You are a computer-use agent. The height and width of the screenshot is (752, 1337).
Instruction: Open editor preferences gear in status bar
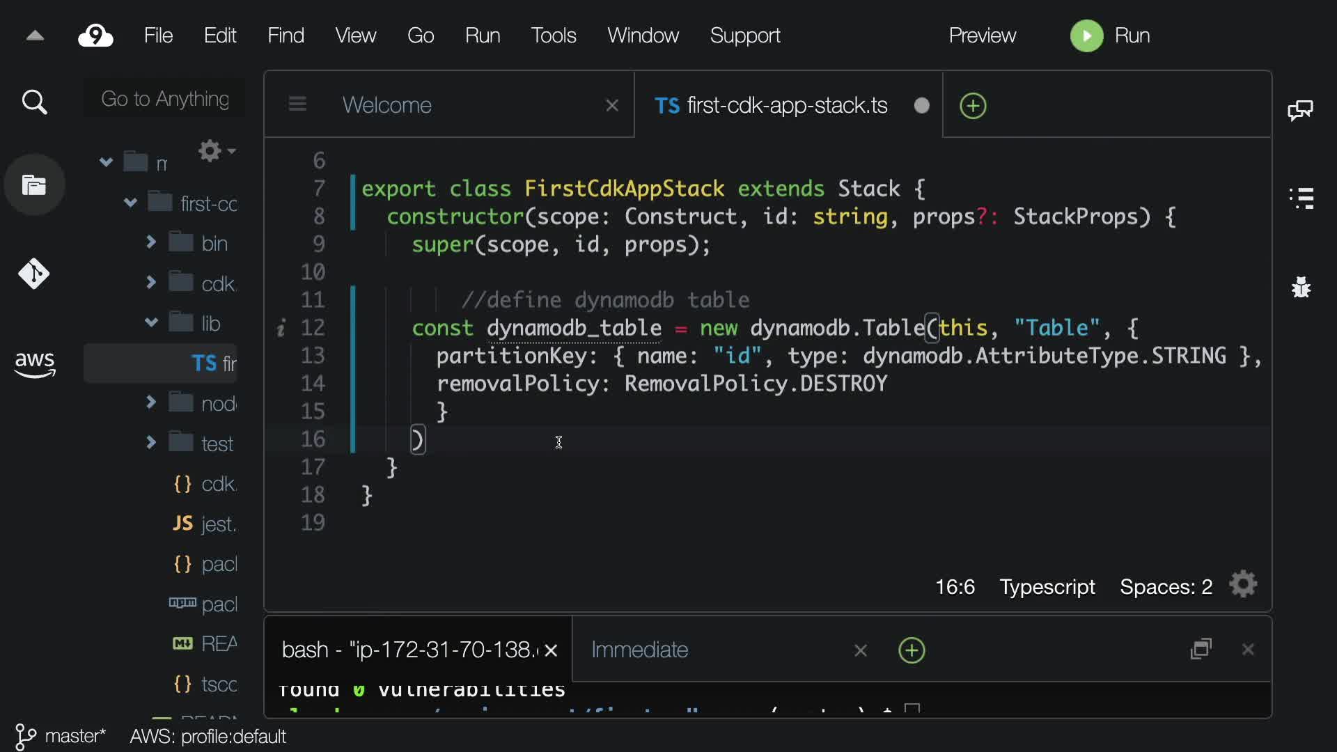[1243, 585]
